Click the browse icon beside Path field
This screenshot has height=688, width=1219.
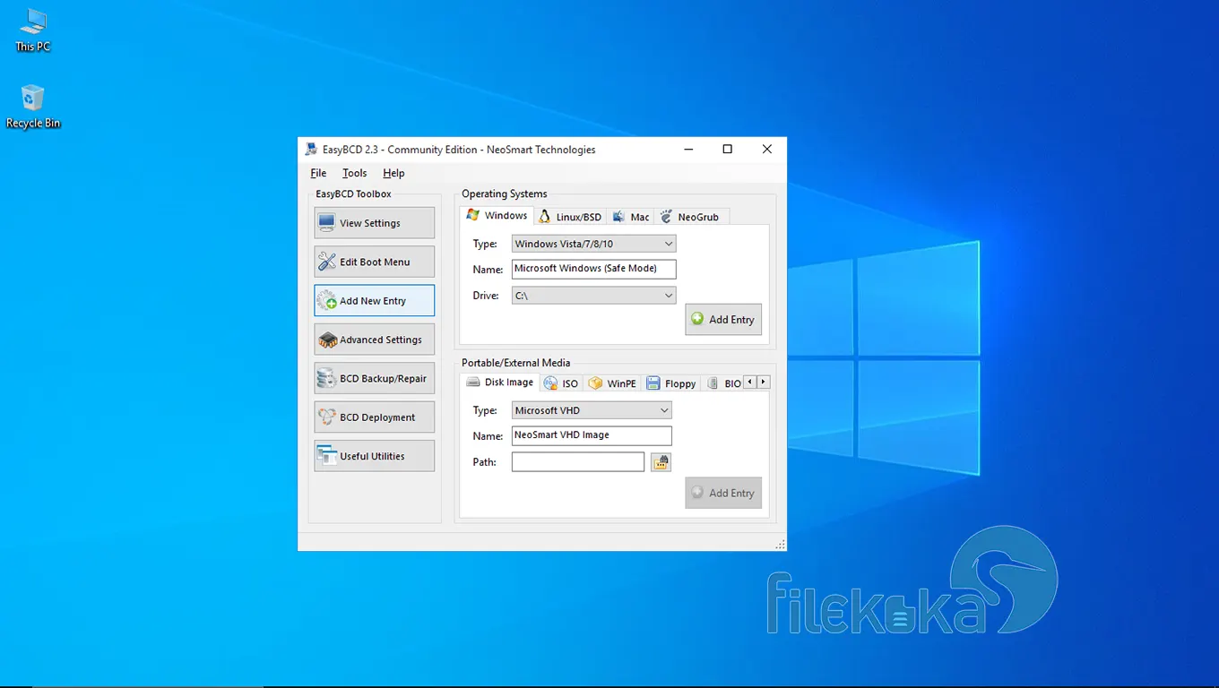tap(661, 462)
